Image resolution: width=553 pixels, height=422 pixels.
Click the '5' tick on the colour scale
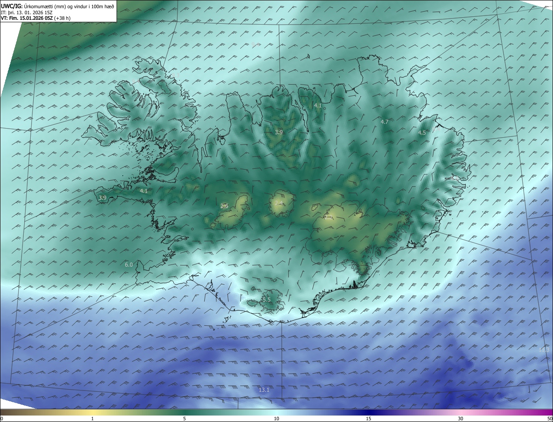pos(184,419)
